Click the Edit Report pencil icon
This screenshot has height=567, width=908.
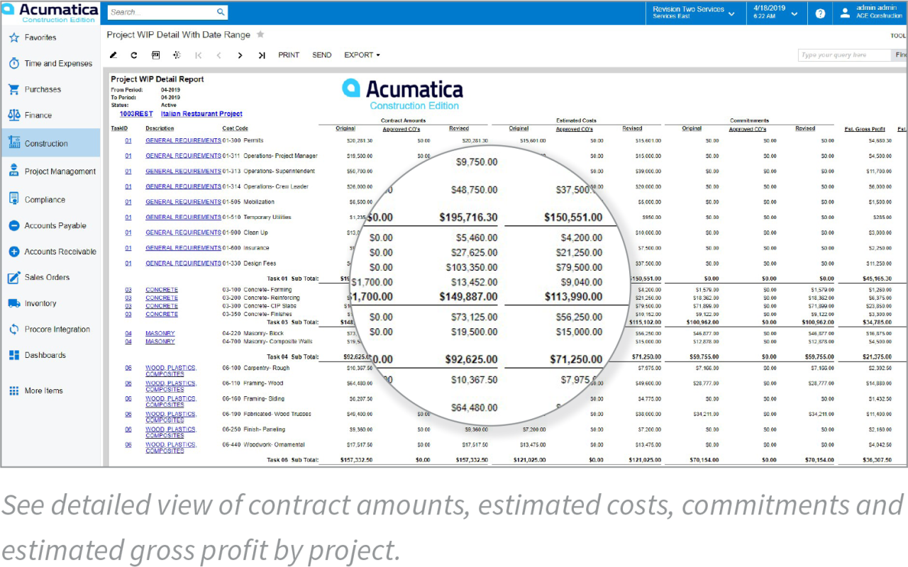tap(113, 55)
